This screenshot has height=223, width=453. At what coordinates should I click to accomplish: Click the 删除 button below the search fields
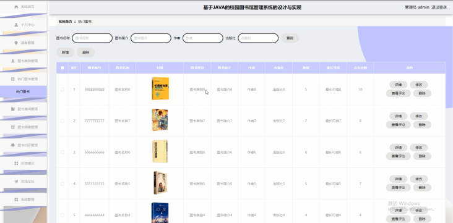pos(86,53)
